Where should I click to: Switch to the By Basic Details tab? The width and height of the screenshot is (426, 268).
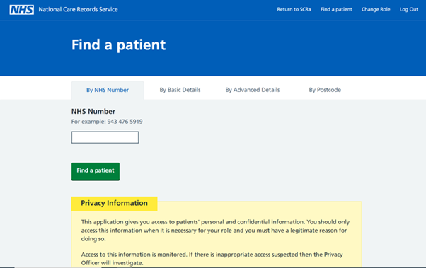(180, 90)
